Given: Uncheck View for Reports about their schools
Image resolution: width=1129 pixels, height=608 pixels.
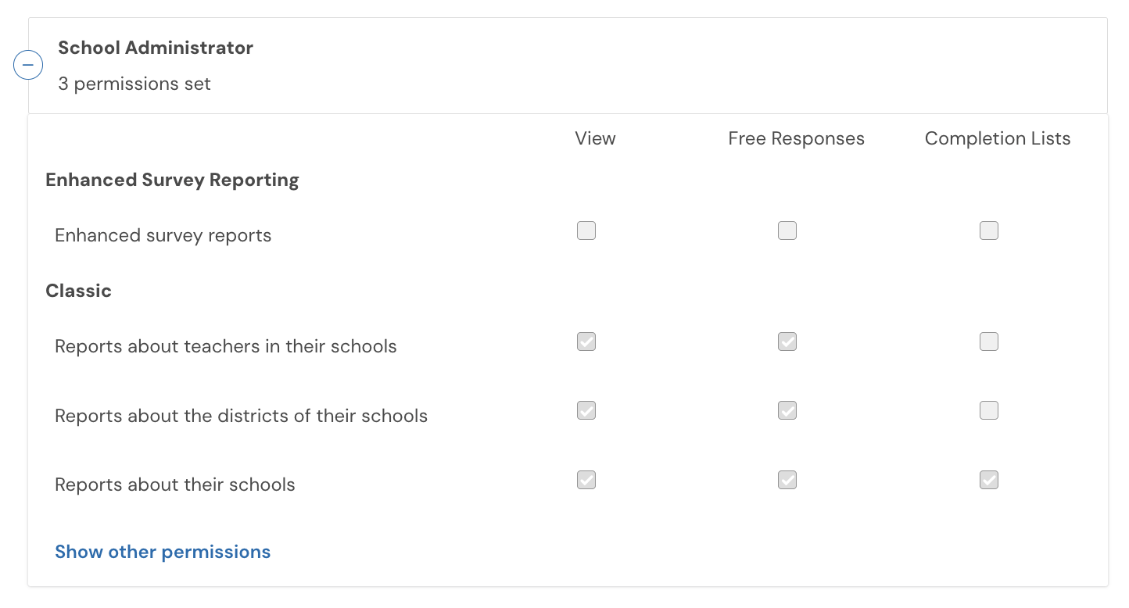Looking at the screenshot, I should pyautogui.click(x=586, y=480).
